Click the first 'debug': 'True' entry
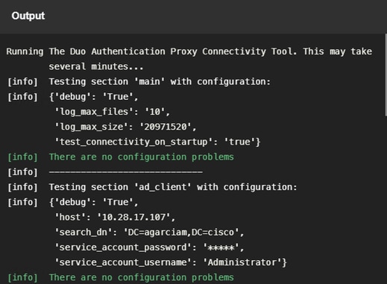 coord(93,97)
